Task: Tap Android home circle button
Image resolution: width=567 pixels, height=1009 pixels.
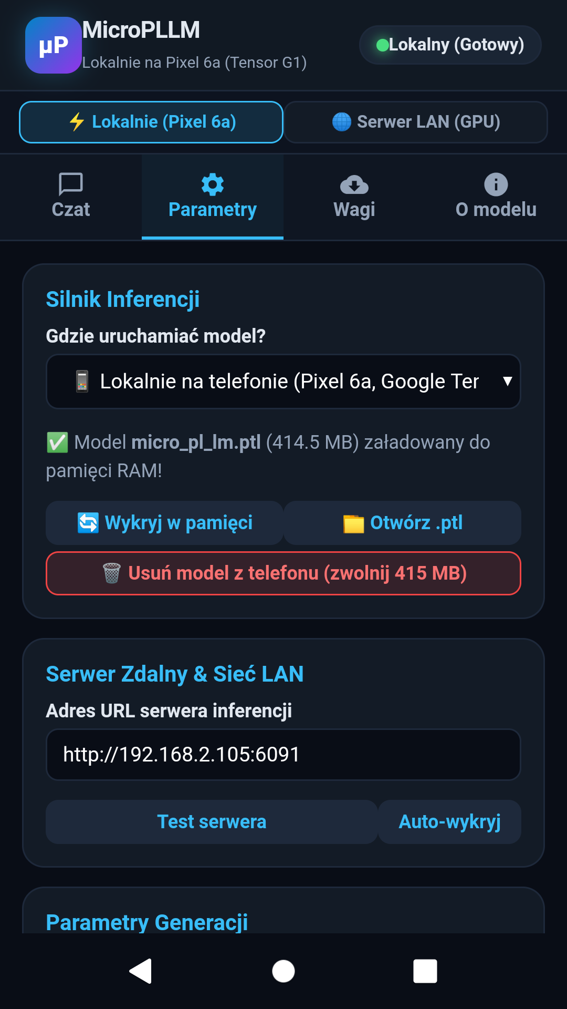Action: click(283, 971)
